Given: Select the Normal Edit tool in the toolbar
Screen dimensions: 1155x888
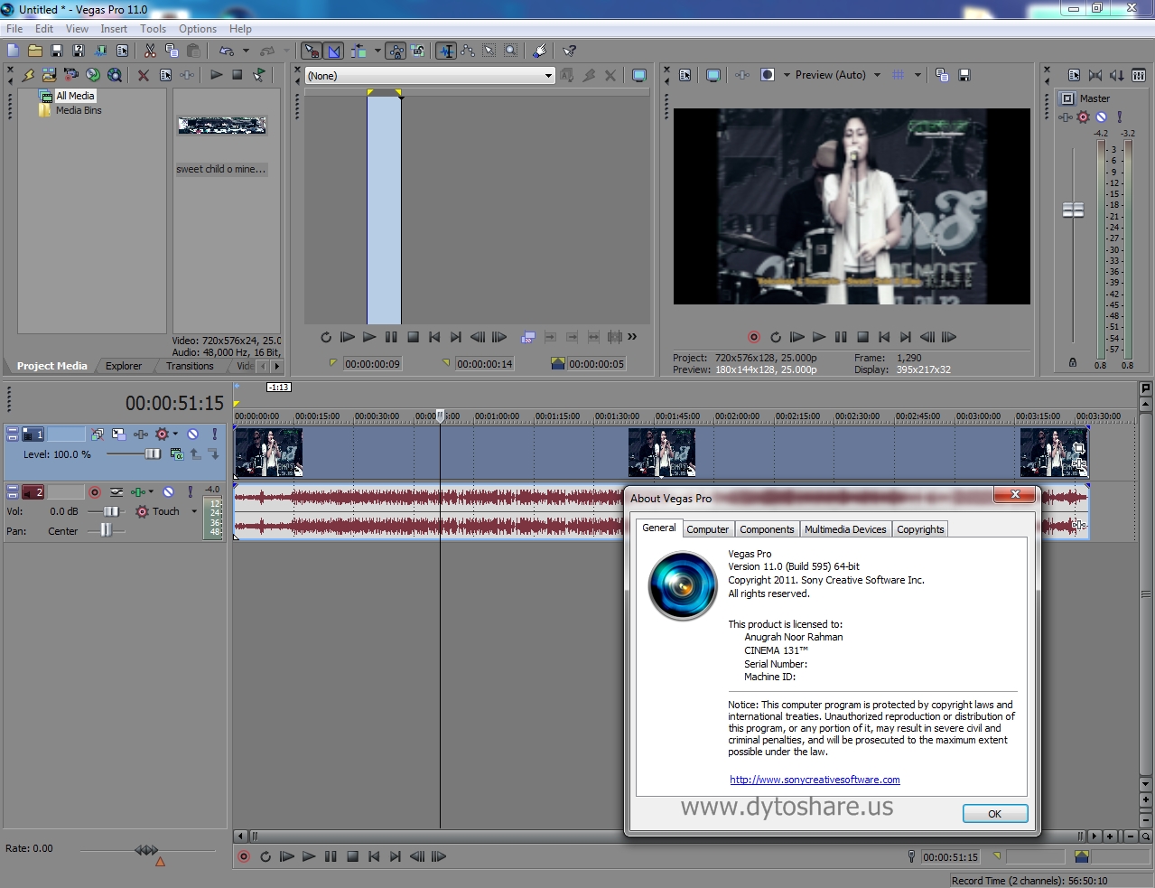Looking at the screenshot, I should point(311,51).
